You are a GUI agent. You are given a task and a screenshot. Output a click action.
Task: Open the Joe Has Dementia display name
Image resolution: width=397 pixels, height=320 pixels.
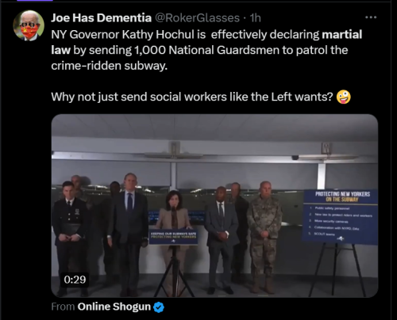tap(101, 18)
